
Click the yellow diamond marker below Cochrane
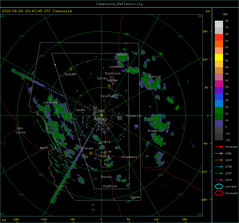[91, 153]
